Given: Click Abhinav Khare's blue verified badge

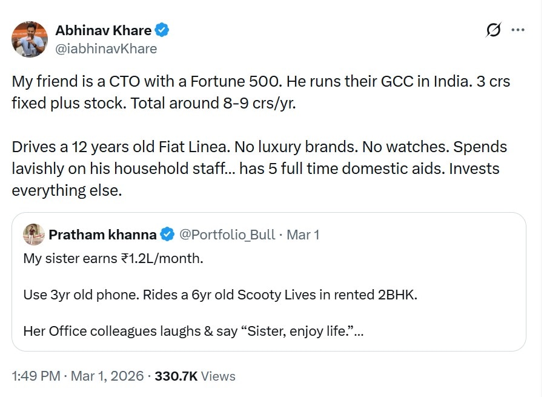Looking at the screenshot, I should tap(163, 30).
